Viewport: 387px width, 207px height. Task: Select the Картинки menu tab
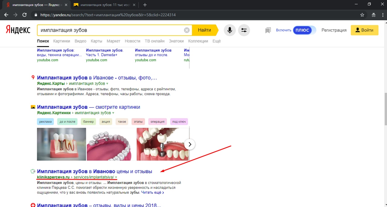coord(62,41)
